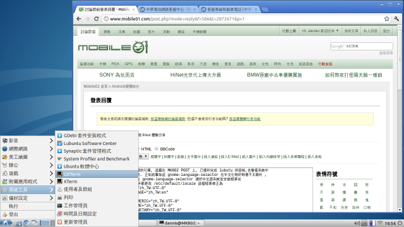The image size is (404, 227).
Task: Click the Ubuntu 軟體中心 icon
Action: [59, 166]
